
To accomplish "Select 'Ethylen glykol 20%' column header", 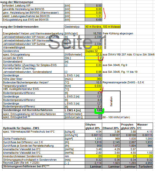I will point(93,126).
